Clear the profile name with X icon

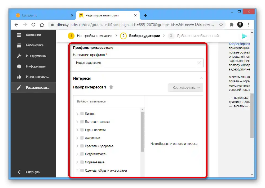pyautogui.click(x=199, y=63)
